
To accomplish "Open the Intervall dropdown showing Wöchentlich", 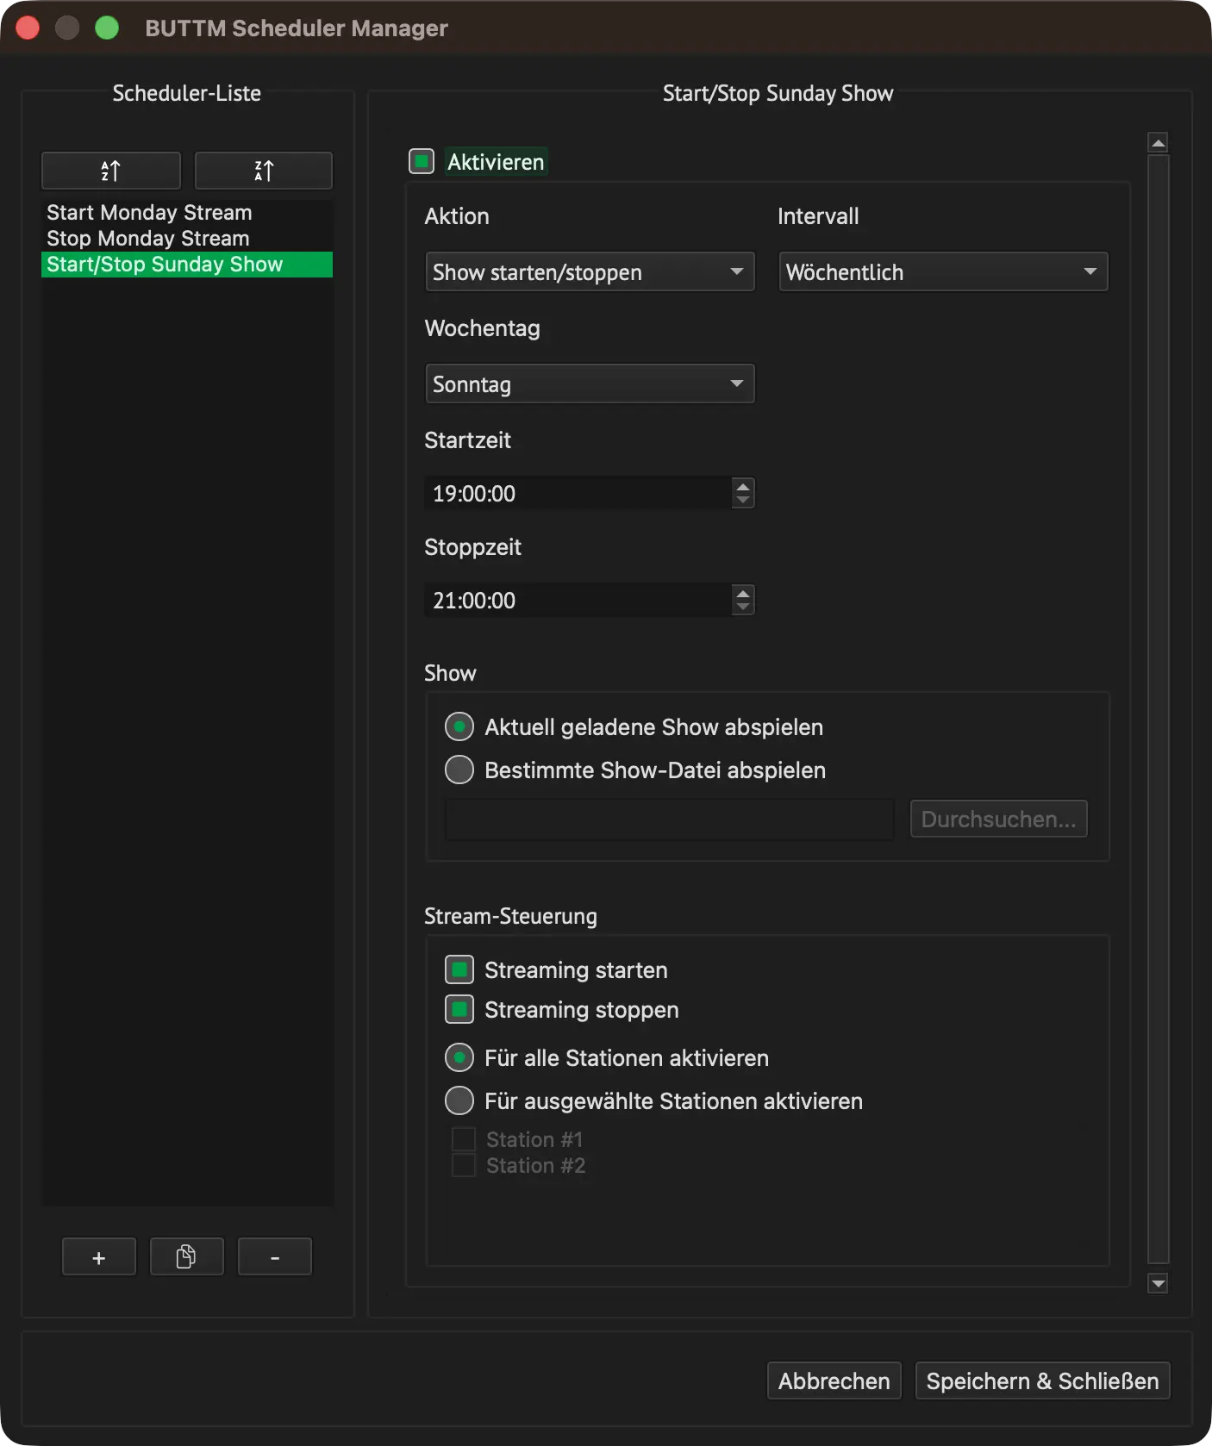I will click(944, 272).
